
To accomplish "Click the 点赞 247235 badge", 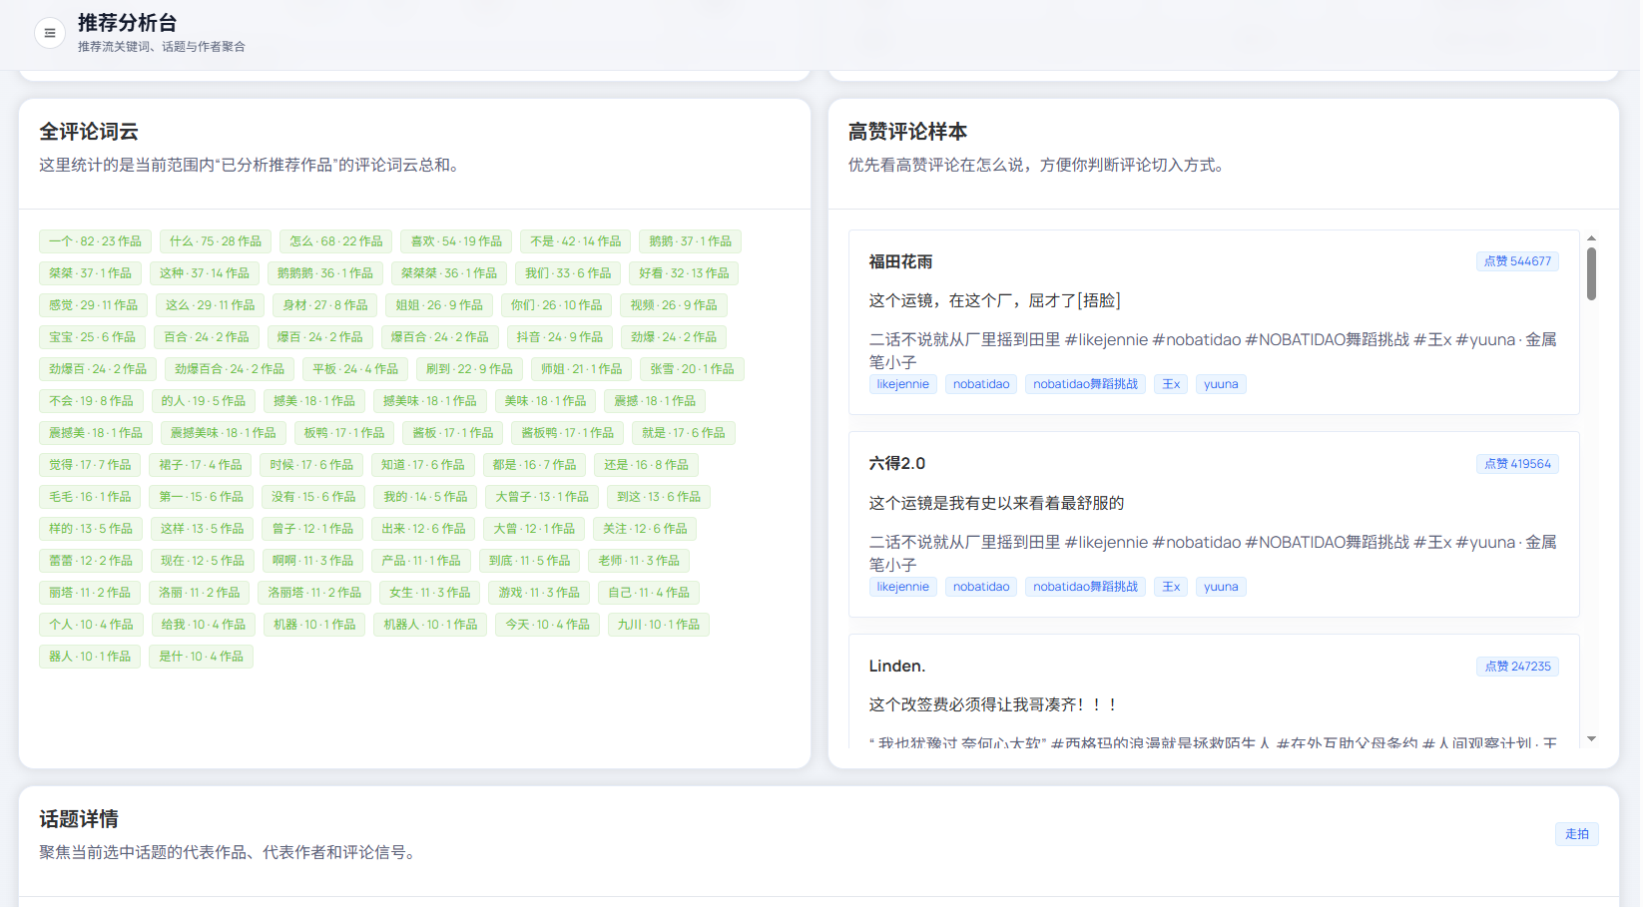I will point(1517,667).
